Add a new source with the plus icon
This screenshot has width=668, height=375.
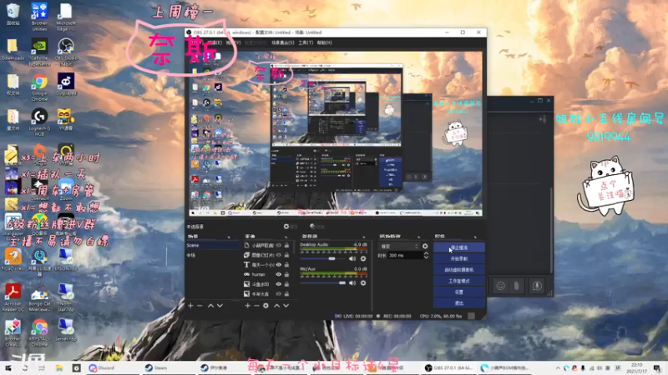pyautogui.click(x=247, y=306)
